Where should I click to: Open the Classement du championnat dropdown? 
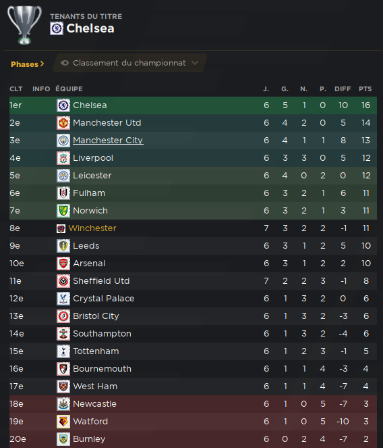point(129,63)
